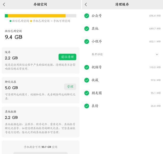163x154 pixels.
Task: Click the green WeChat-used segment of storage bar
Action: pos(6,16)
